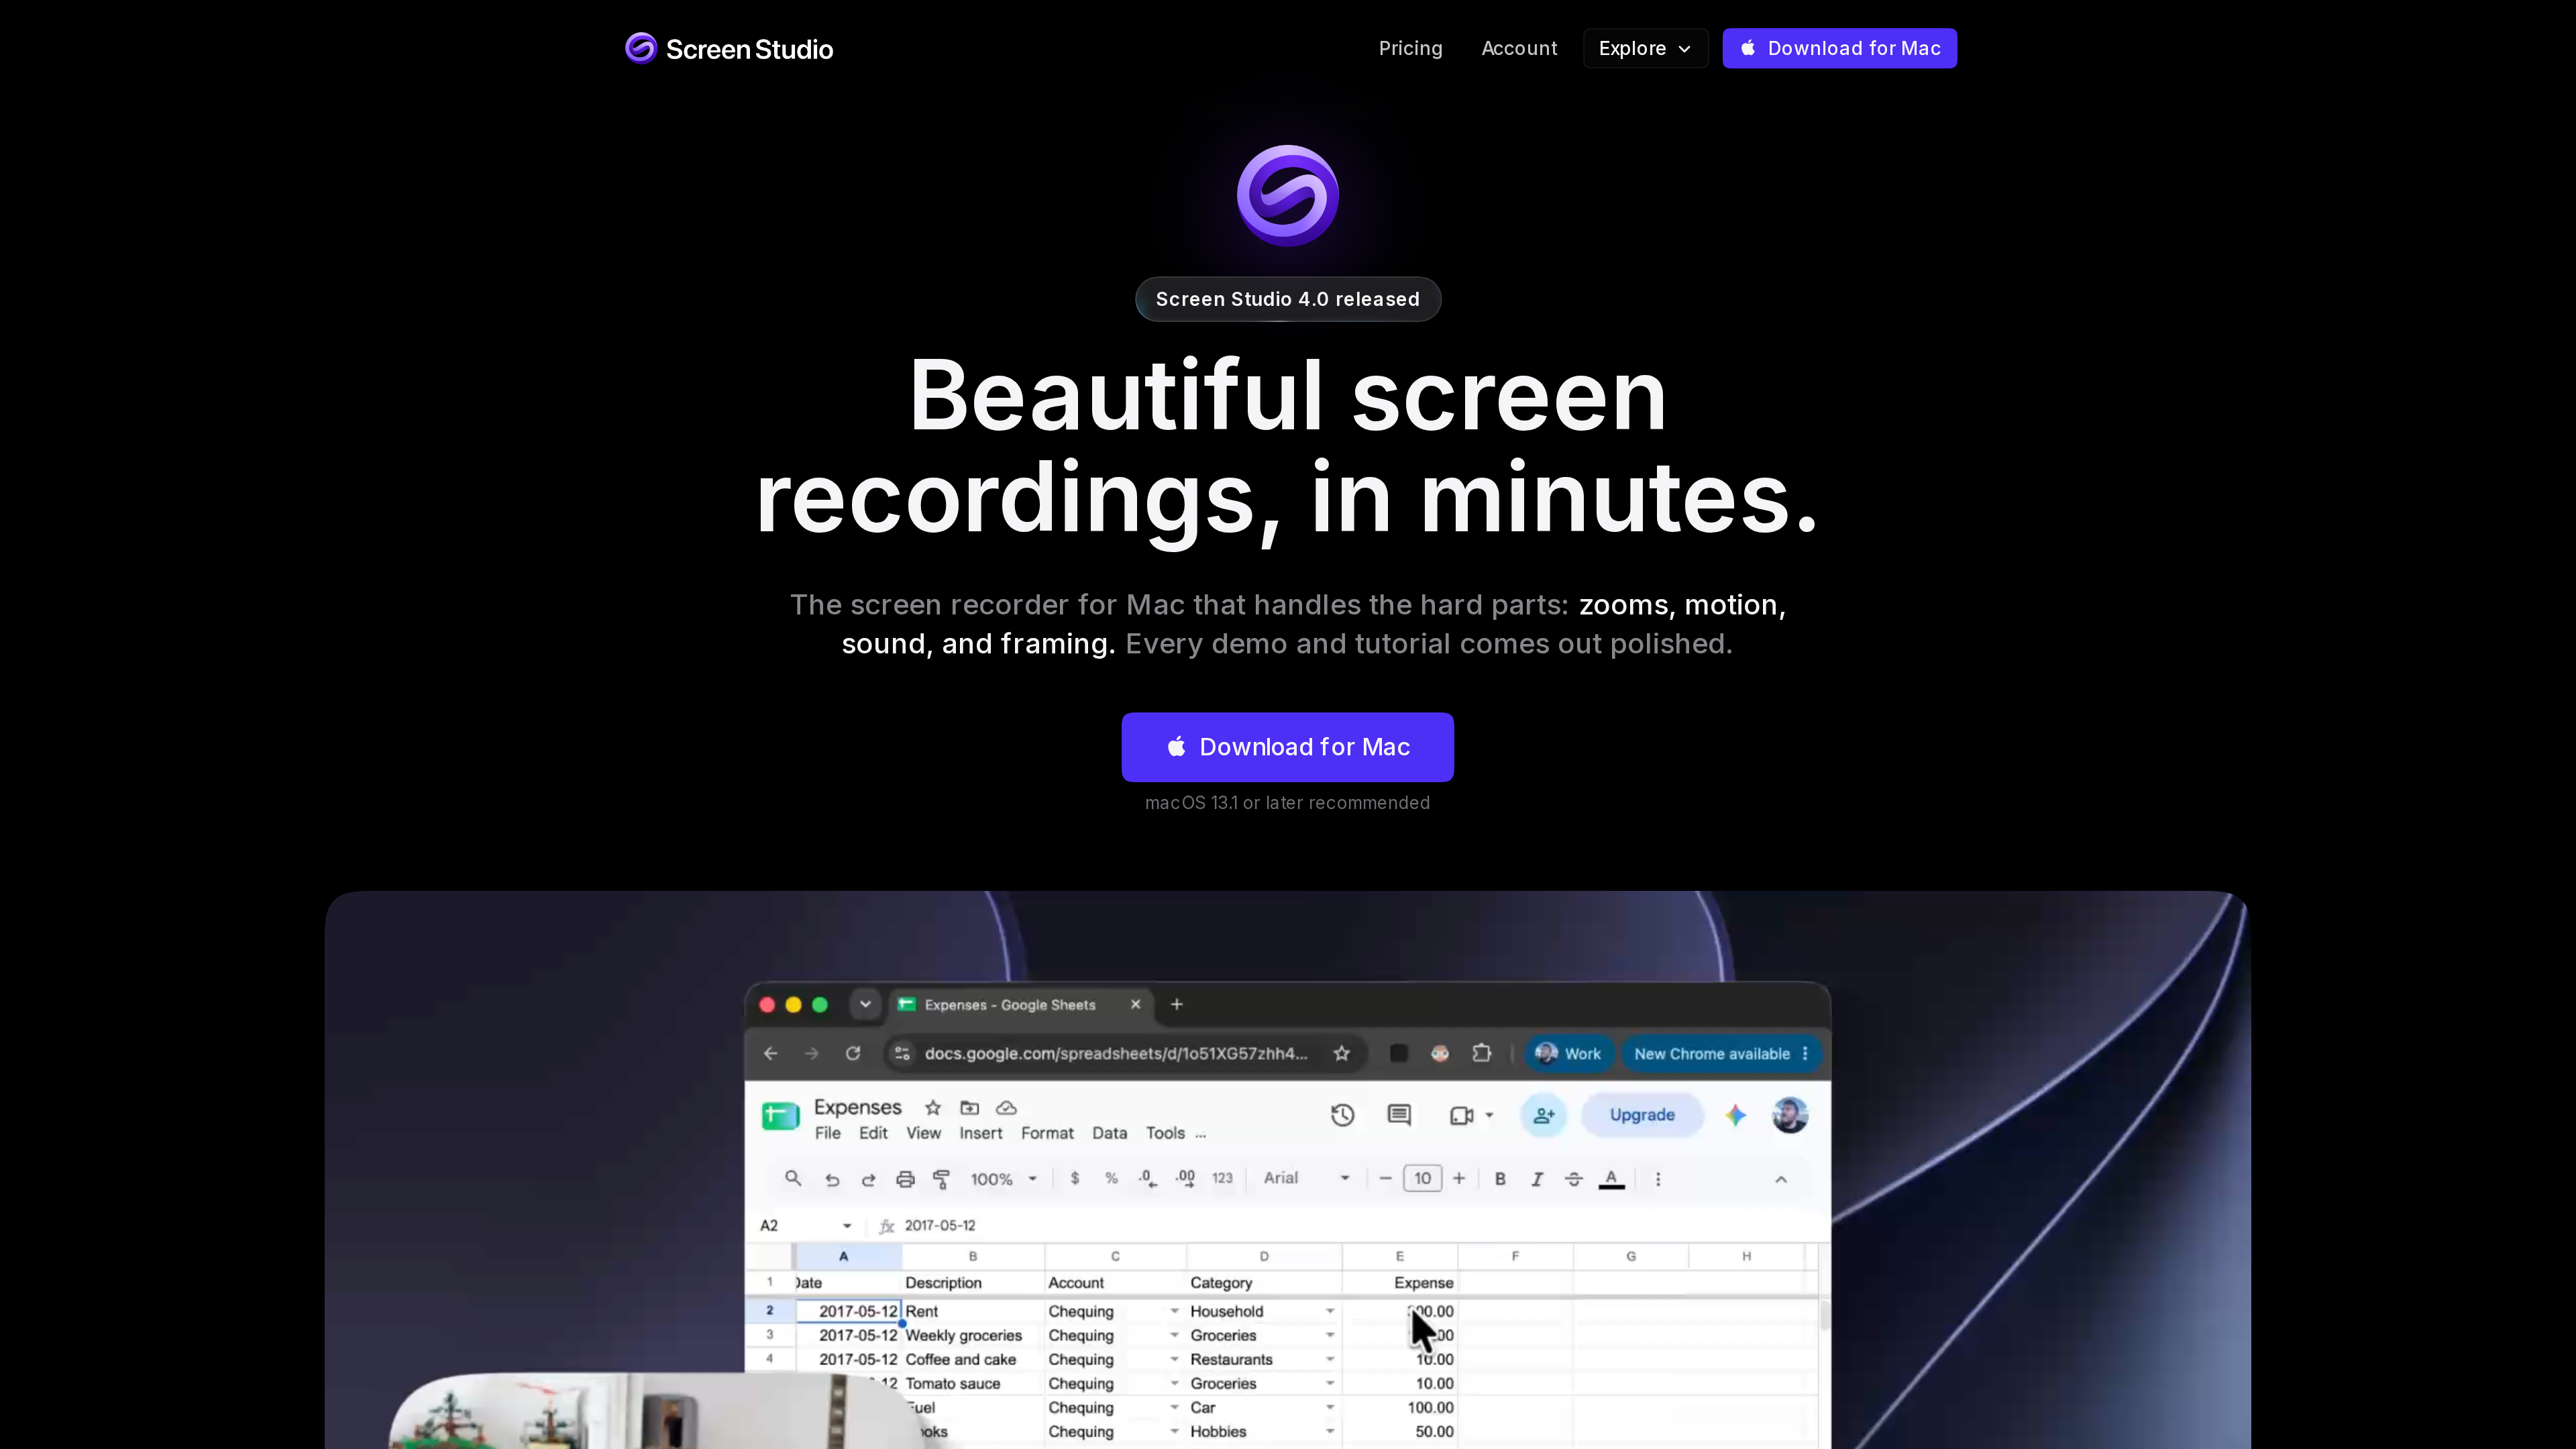Open the Edit menu in Sheets
Screen dimensions: 2576x1449
pyautogui.click(x=873, y=1133)
